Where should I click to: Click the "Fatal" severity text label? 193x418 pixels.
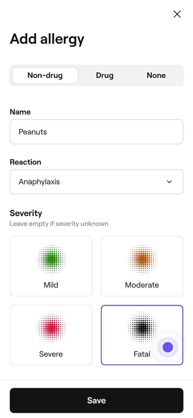[142, 354]
